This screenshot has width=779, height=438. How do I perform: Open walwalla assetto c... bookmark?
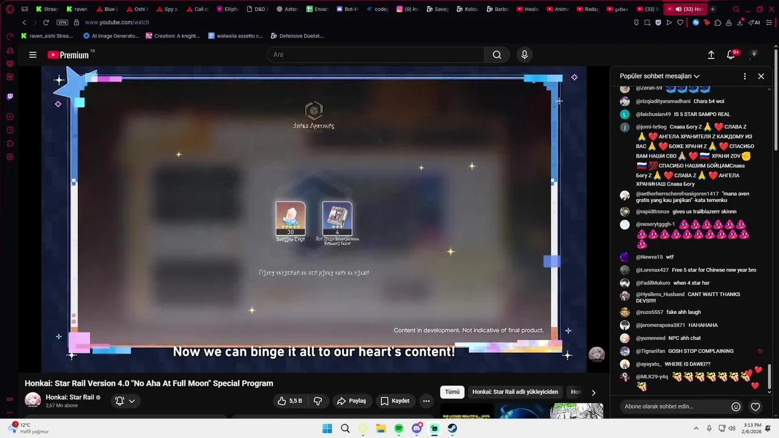click(x=235, y=36)
